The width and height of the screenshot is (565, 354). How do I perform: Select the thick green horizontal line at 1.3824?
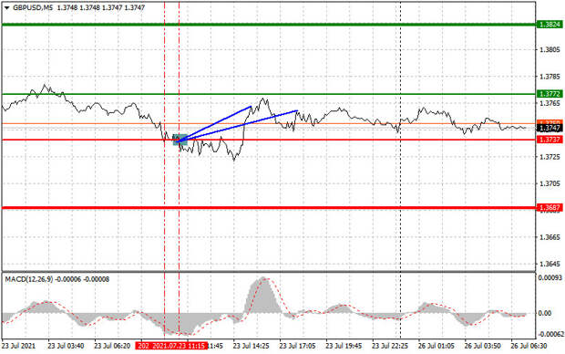click(x=269, y=25)
